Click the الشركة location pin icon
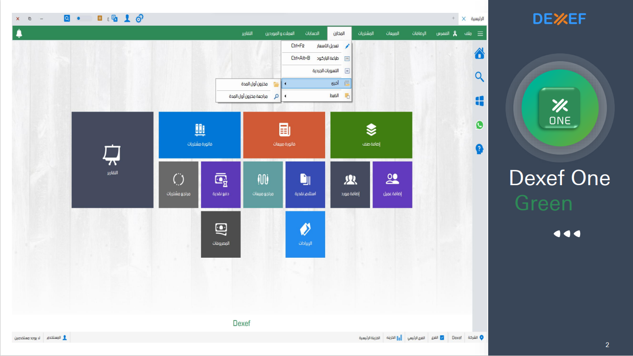Image resolution: width=633 pixels, height=356 pixels. point(482,338)
